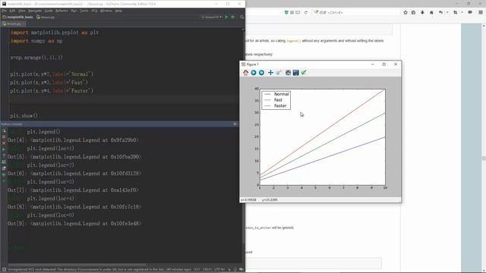Viewport: 486px width, 273px height.
Task: Click the status bar tool-window toggle icon
Action: point(4,270)
